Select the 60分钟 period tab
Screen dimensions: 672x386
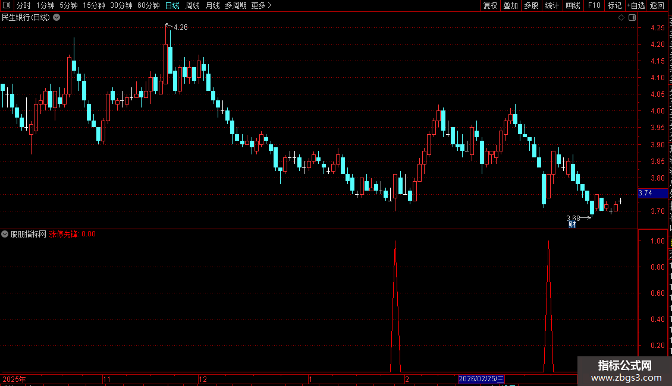[x=149, y=5]
